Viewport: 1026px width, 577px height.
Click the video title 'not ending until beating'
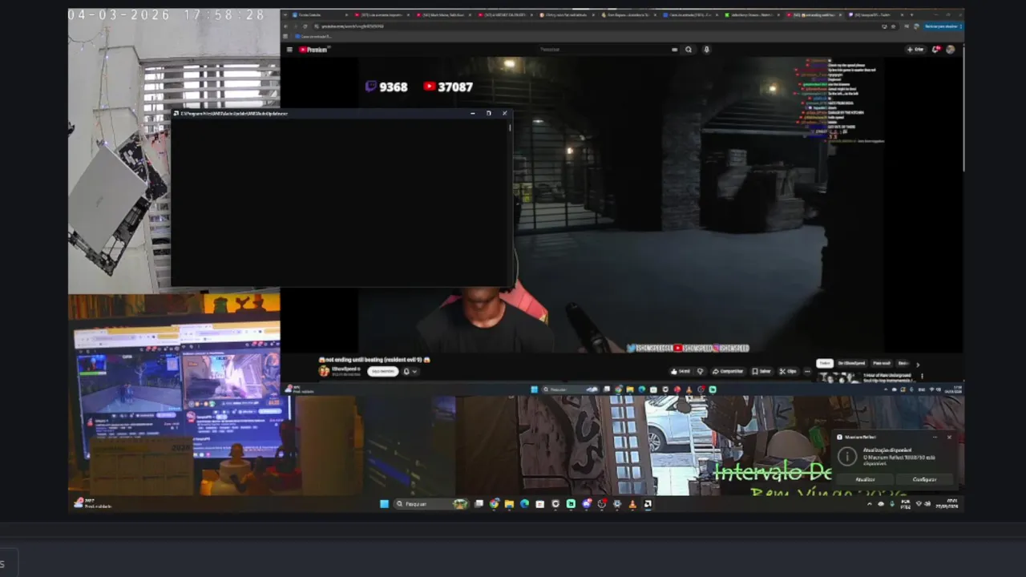374,360
